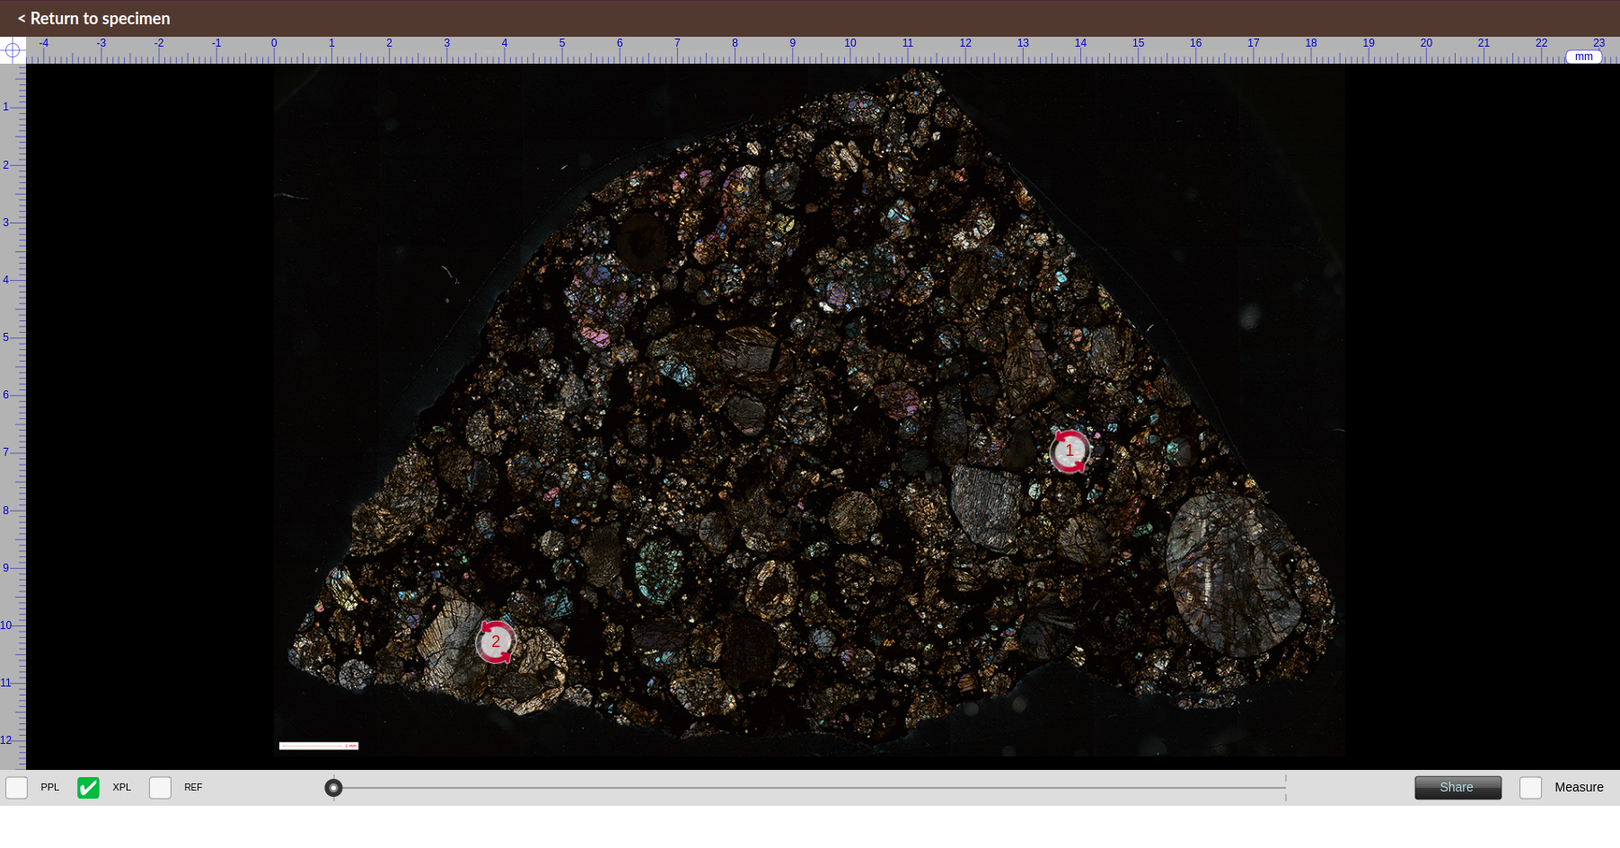This screenshot has height=848, width=1620.
Task: Open rotation point marker 1
Action: (1069, 451)
